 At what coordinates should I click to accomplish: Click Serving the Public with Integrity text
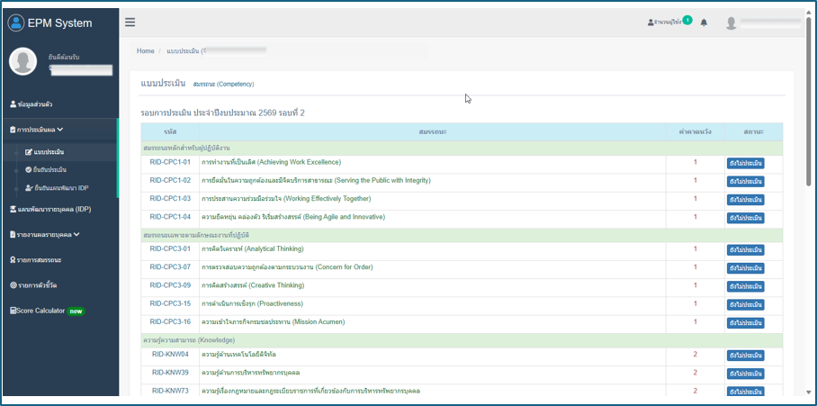point(316,180)
